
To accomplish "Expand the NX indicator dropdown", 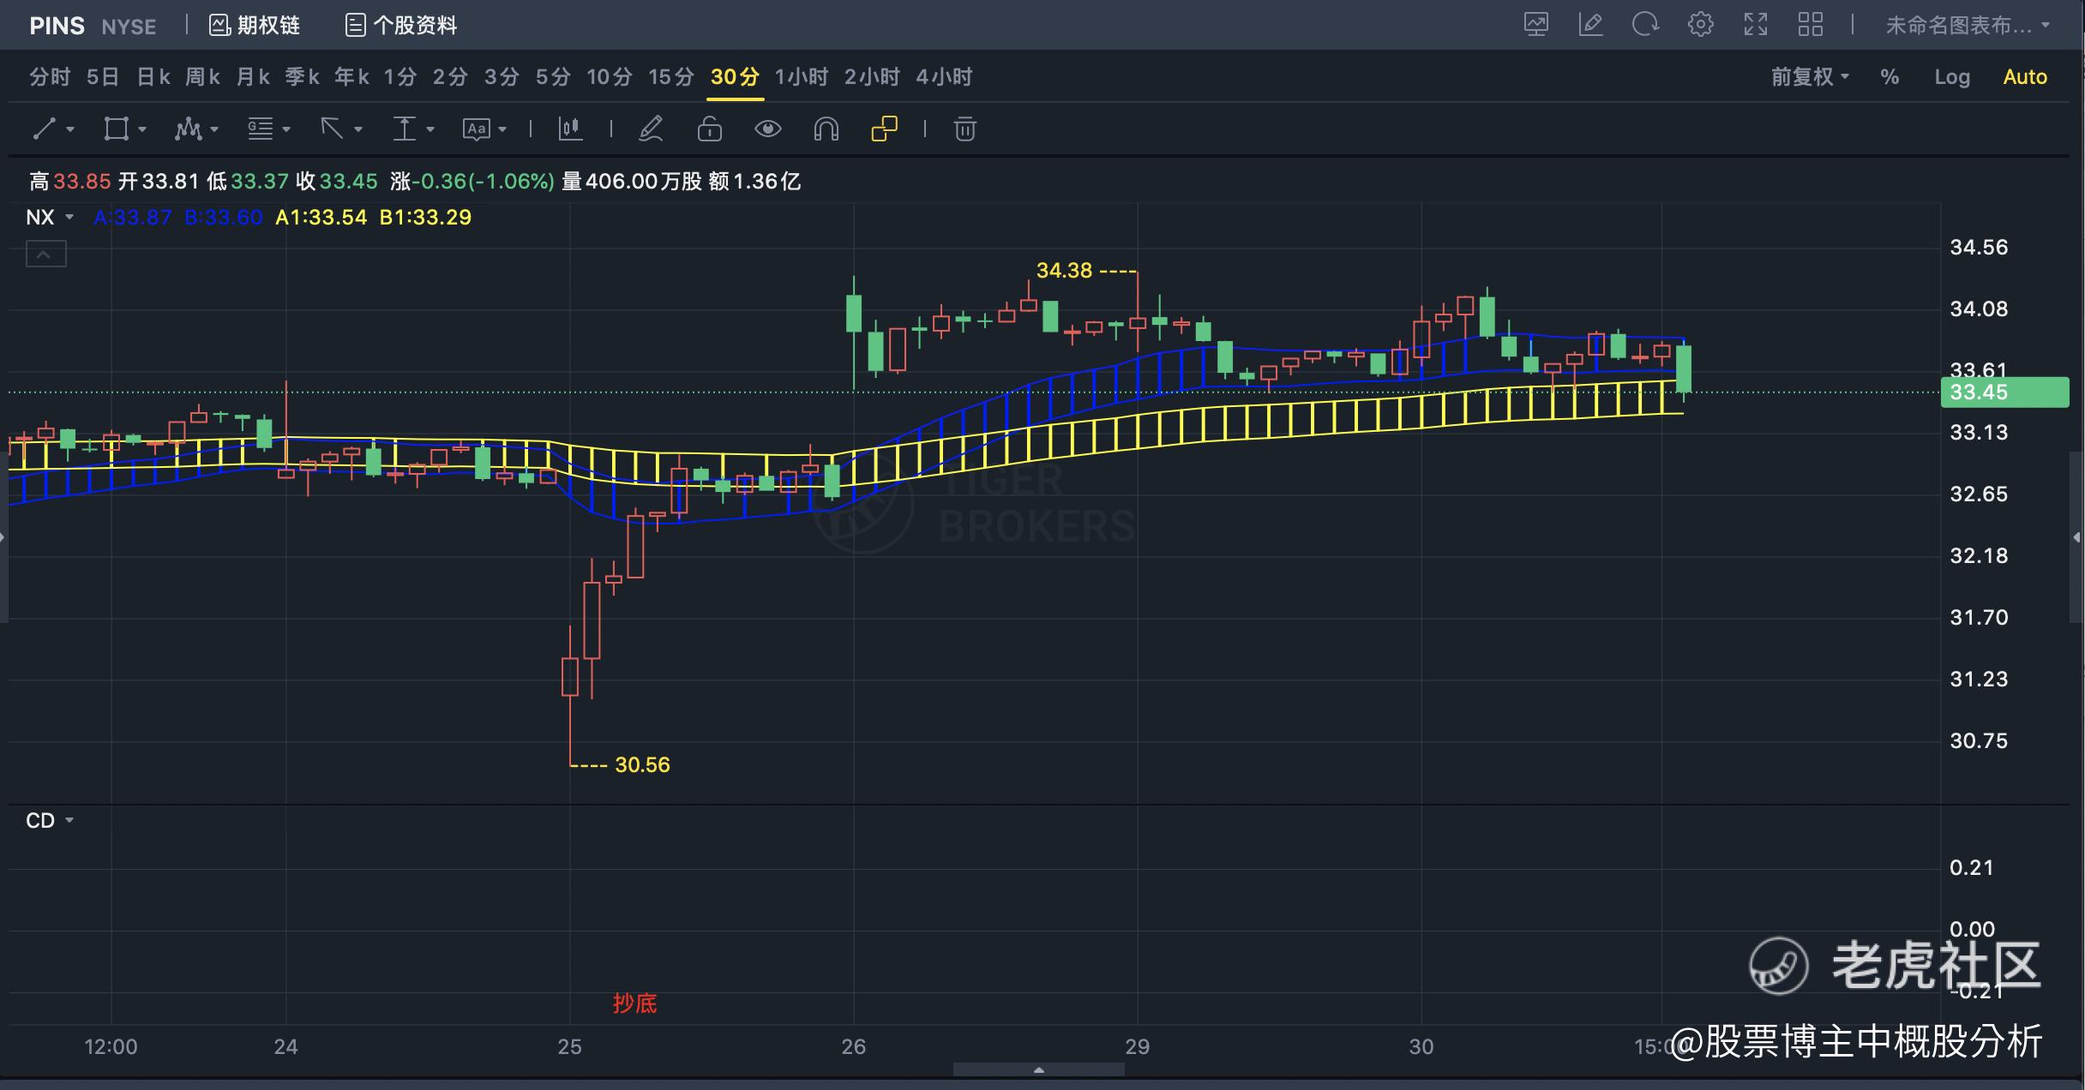I will (50, 218).
